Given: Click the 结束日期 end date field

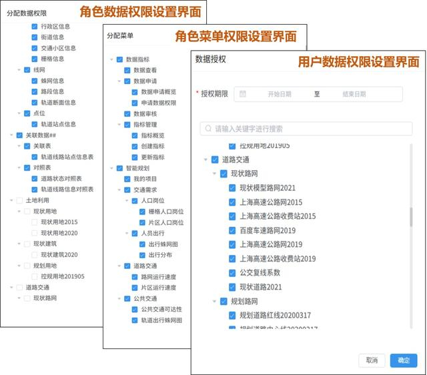Looking at the screenshot, I should tap(354, 94).
